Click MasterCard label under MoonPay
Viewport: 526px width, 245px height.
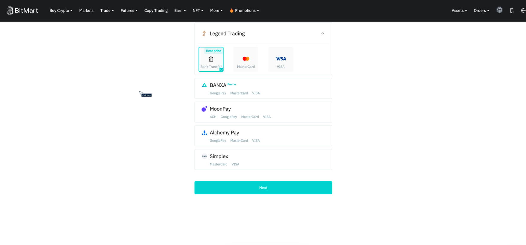[x=250, y=117]
